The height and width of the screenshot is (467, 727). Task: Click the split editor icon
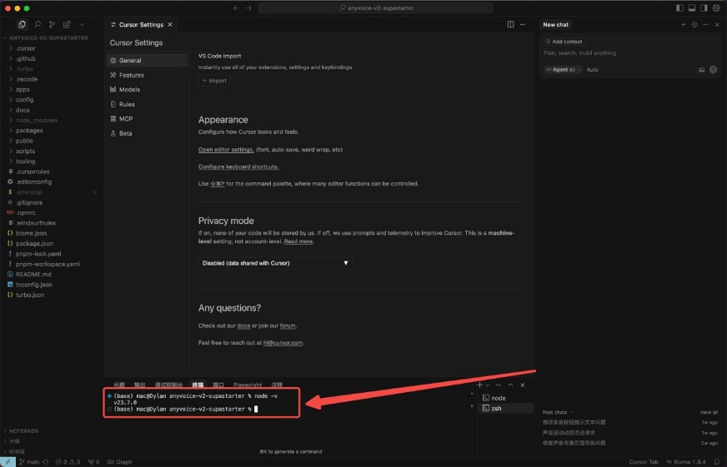pos(511,25)
